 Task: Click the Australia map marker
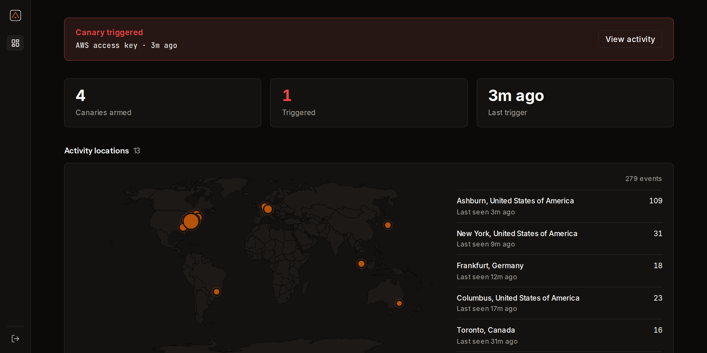(399, 303)
